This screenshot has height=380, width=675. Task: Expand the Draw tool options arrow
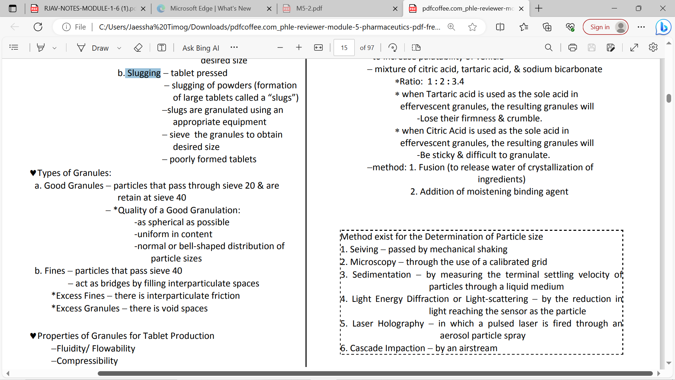coord(119,48)
